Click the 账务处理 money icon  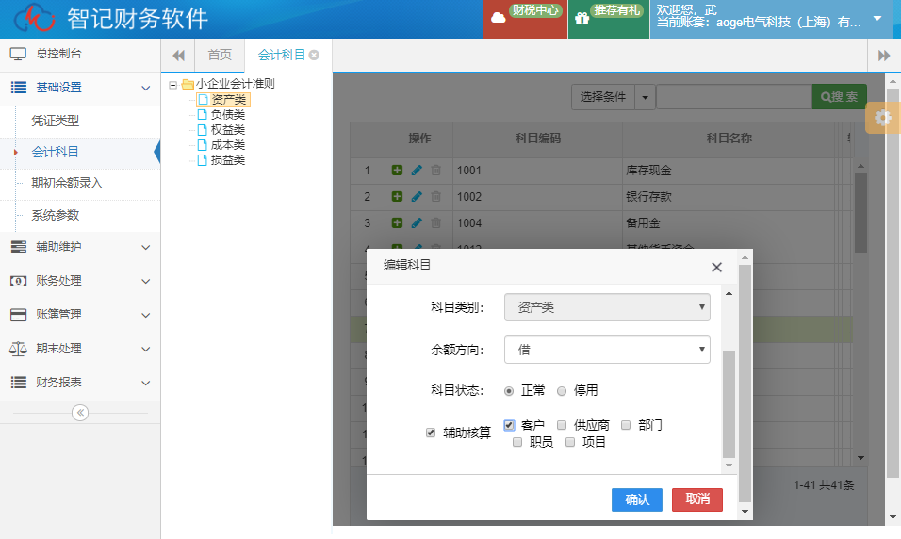tap(19, 281)
